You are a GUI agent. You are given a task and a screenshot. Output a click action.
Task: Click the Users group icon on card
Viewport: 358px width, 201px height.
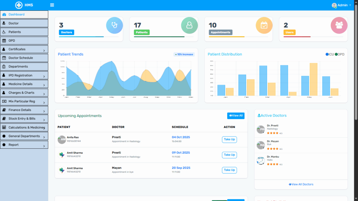click(x=339, y=25)
